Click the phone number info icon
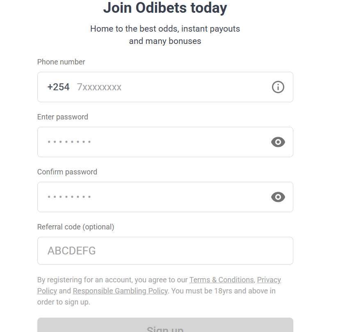Image resolution: width=345 pixels, height=332 pixels. coord(278,87)
